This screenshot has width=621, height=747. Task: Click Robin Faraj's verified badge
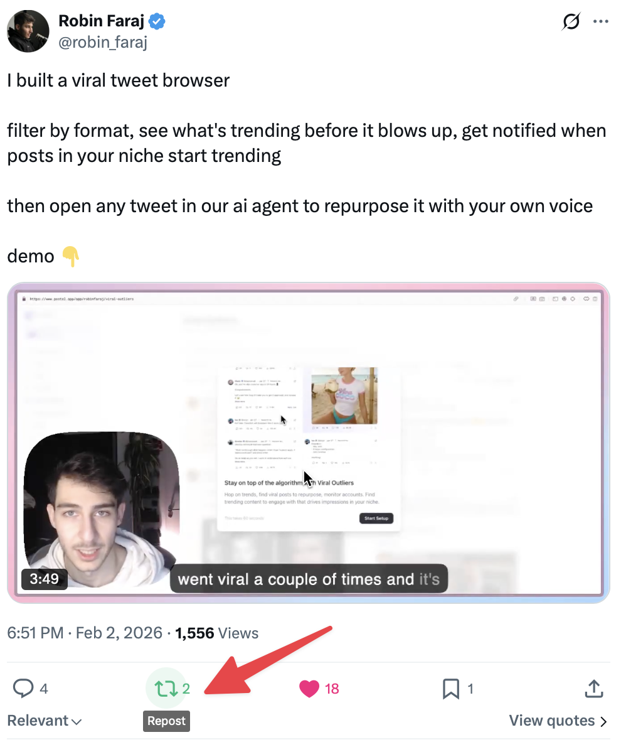pos(156,21)
